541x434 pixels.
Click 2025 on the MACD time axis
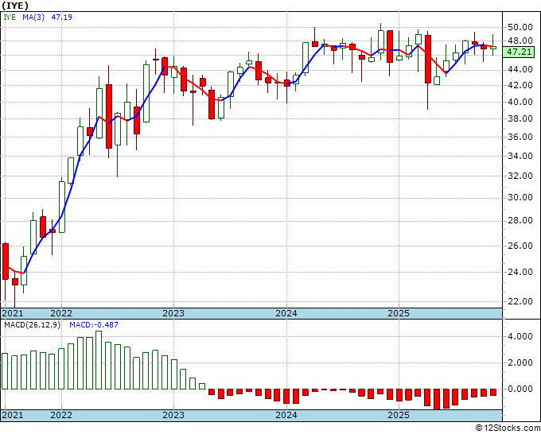pyautogui.click(x=399, y=415)
